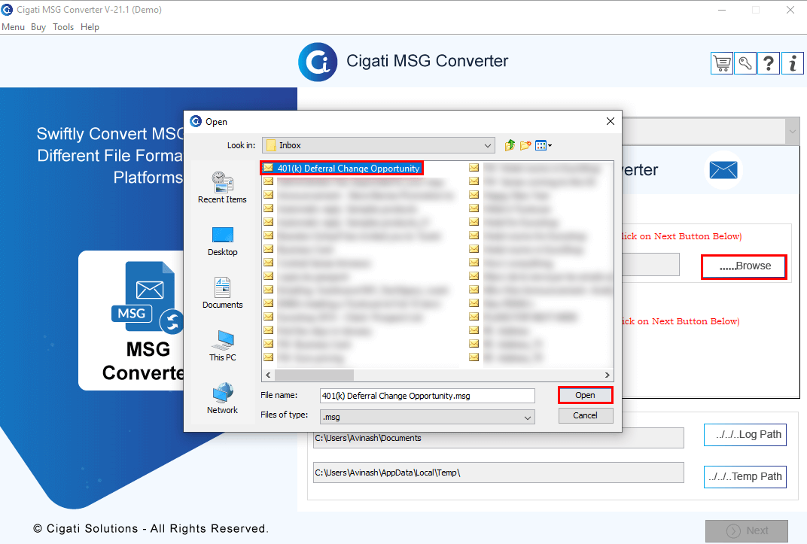
Task: Open the Menu menu
Action: click(x=14, y=27)
